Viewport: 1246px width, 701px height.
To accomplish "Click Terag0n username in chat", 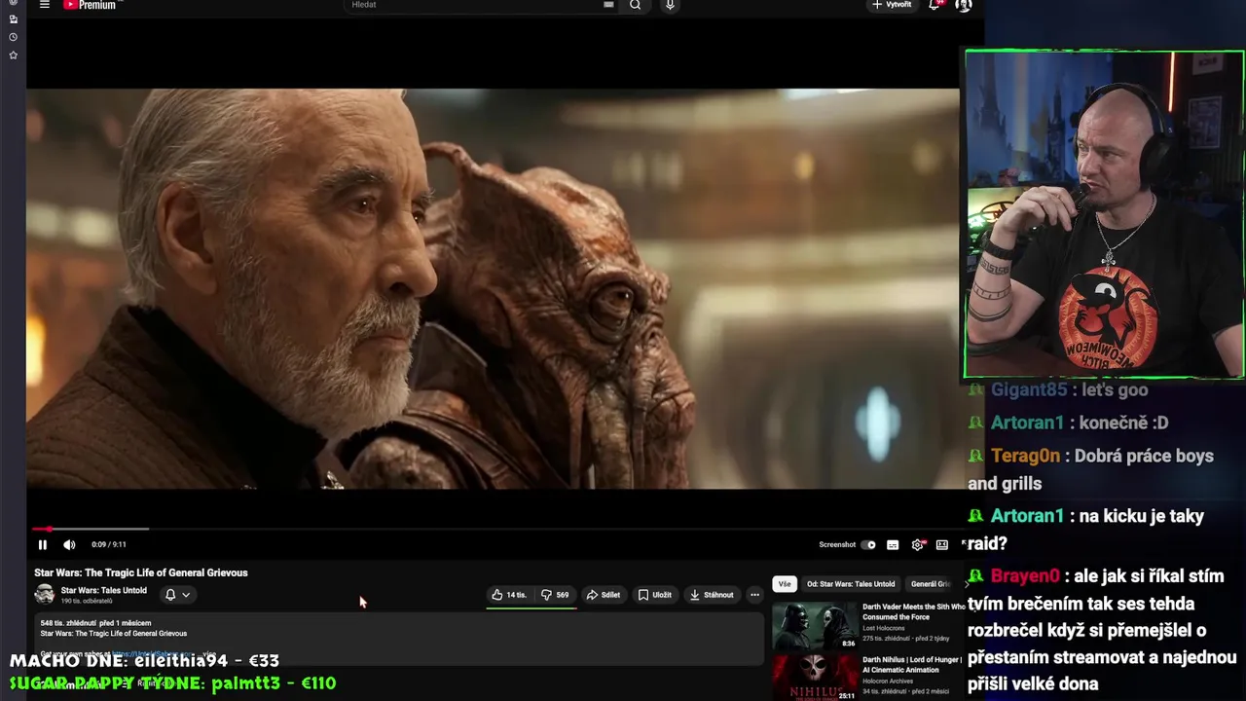I will pos(1024,457).
